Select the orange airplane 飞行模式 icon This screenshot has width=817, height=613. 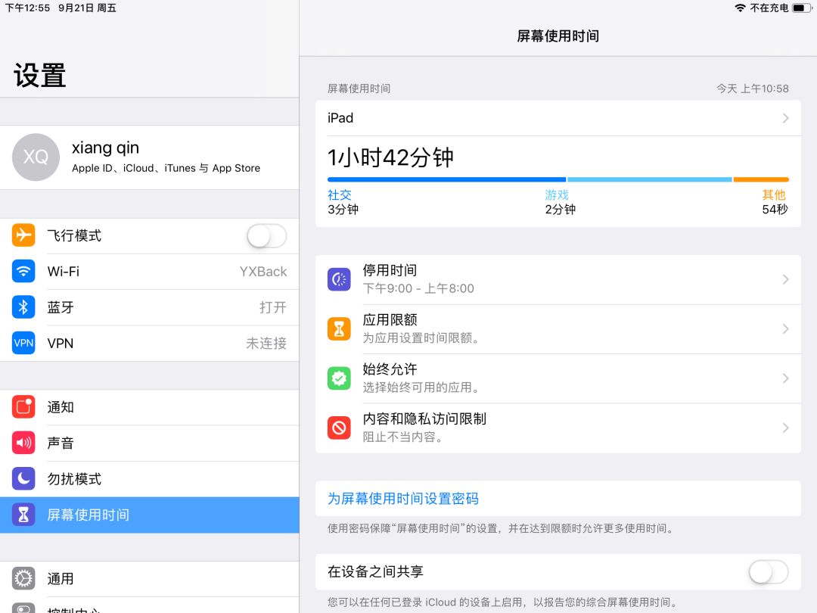click(23, 235)
